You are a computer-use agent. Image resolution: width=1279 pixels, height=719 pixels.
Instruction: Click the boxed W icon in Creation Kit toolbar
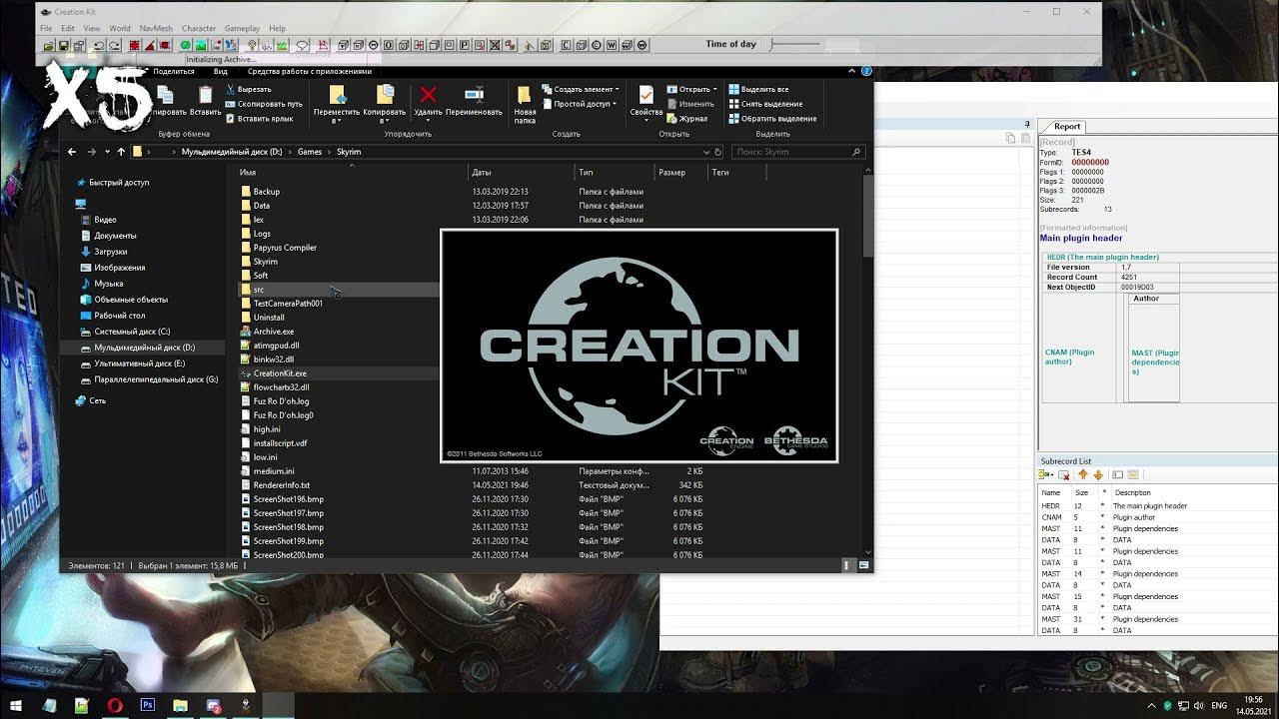click(x=612, y=45)
